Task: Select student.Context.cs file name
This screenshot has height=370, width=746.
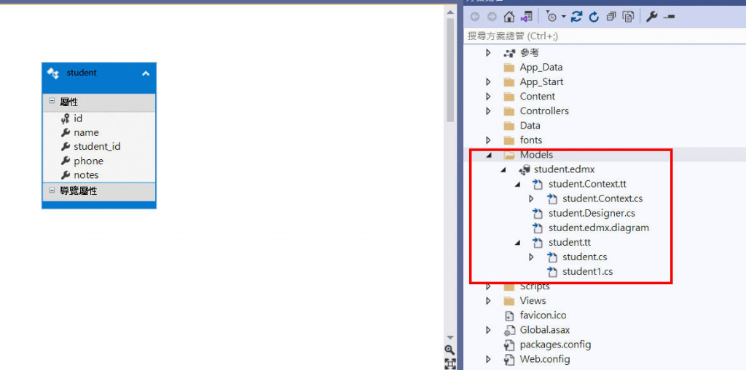Action: click(602, 198)
